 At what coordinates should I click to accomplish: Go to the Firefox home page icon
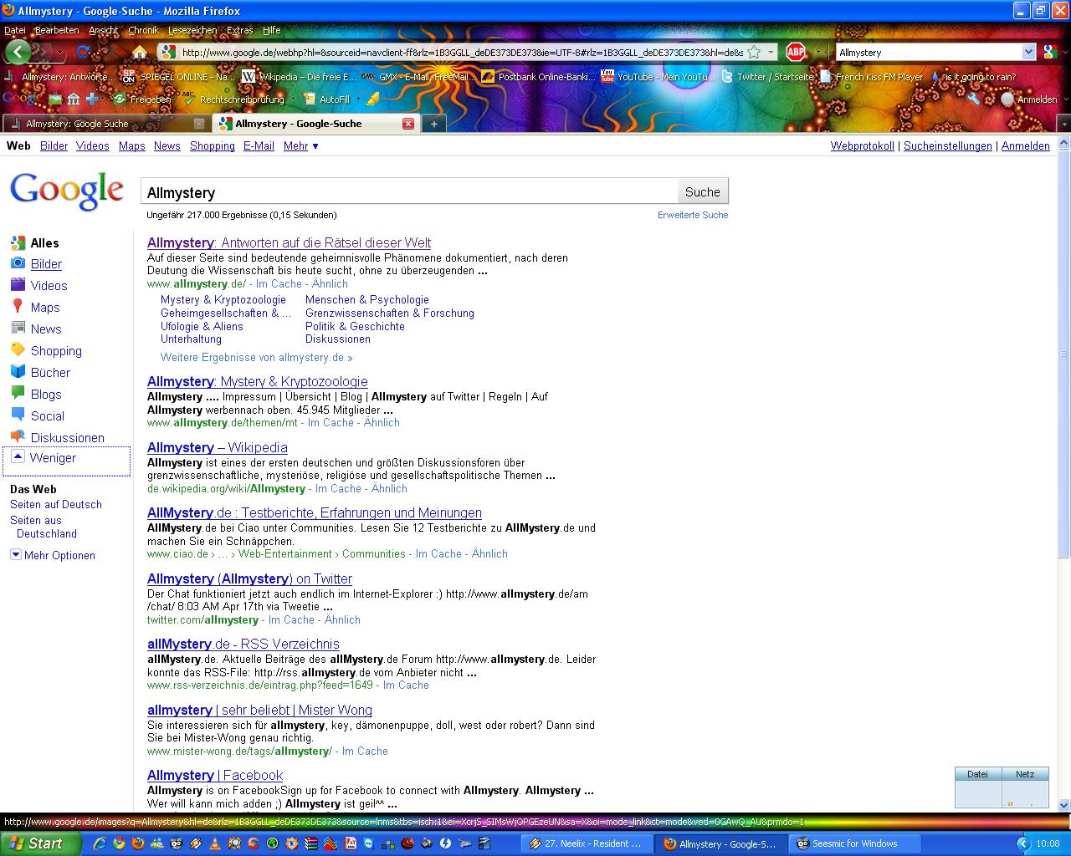coord(140,52)
